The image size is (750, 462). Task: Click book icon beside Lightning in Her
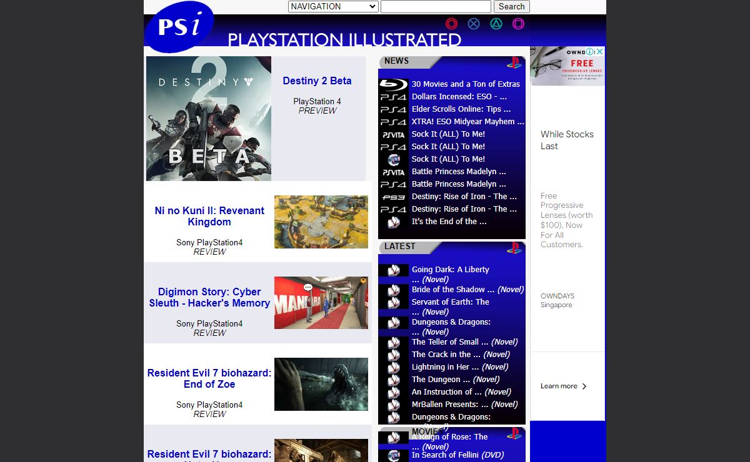(x=394, y=368)
